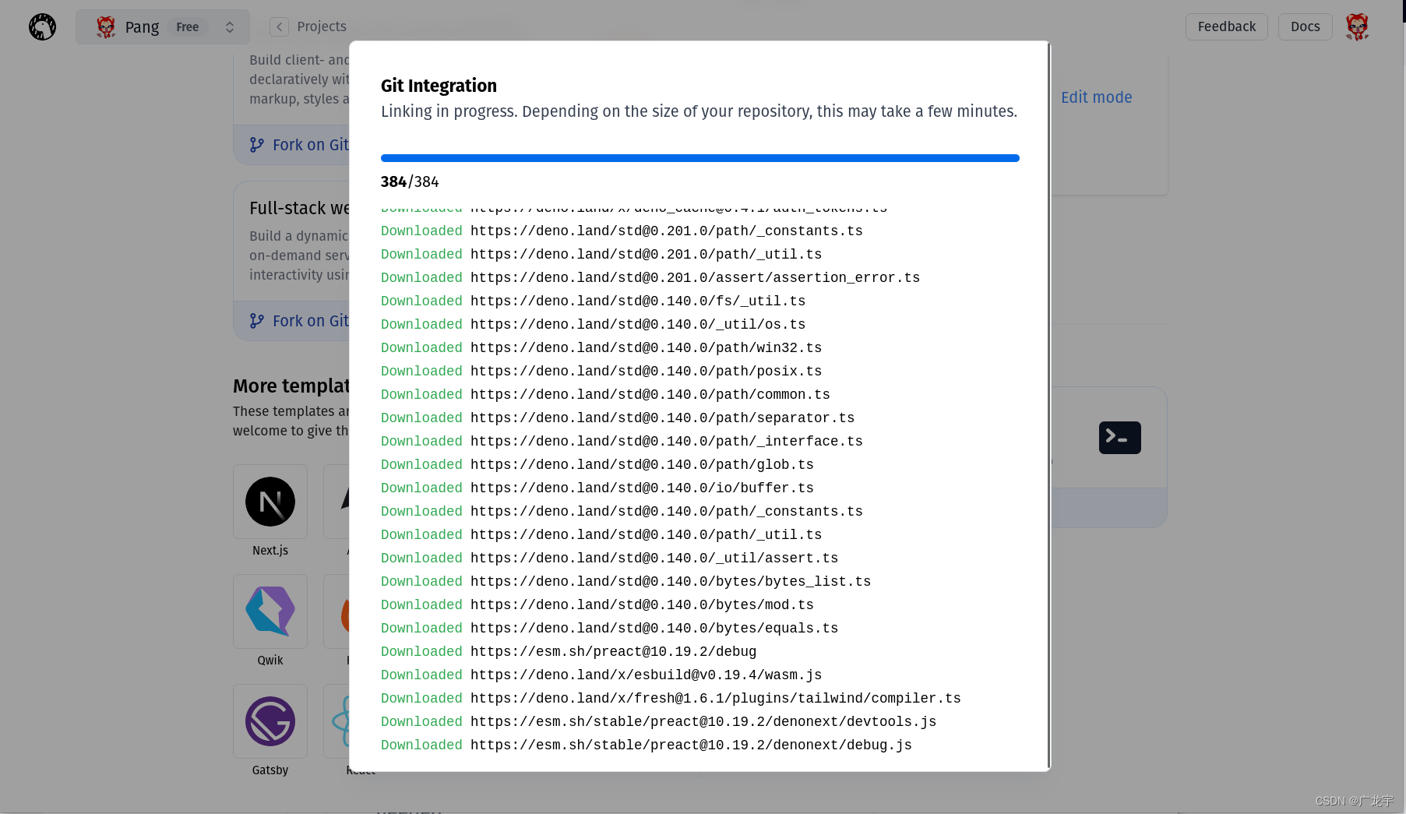Select the bytes/mod.ts log line

coord(597,604)
